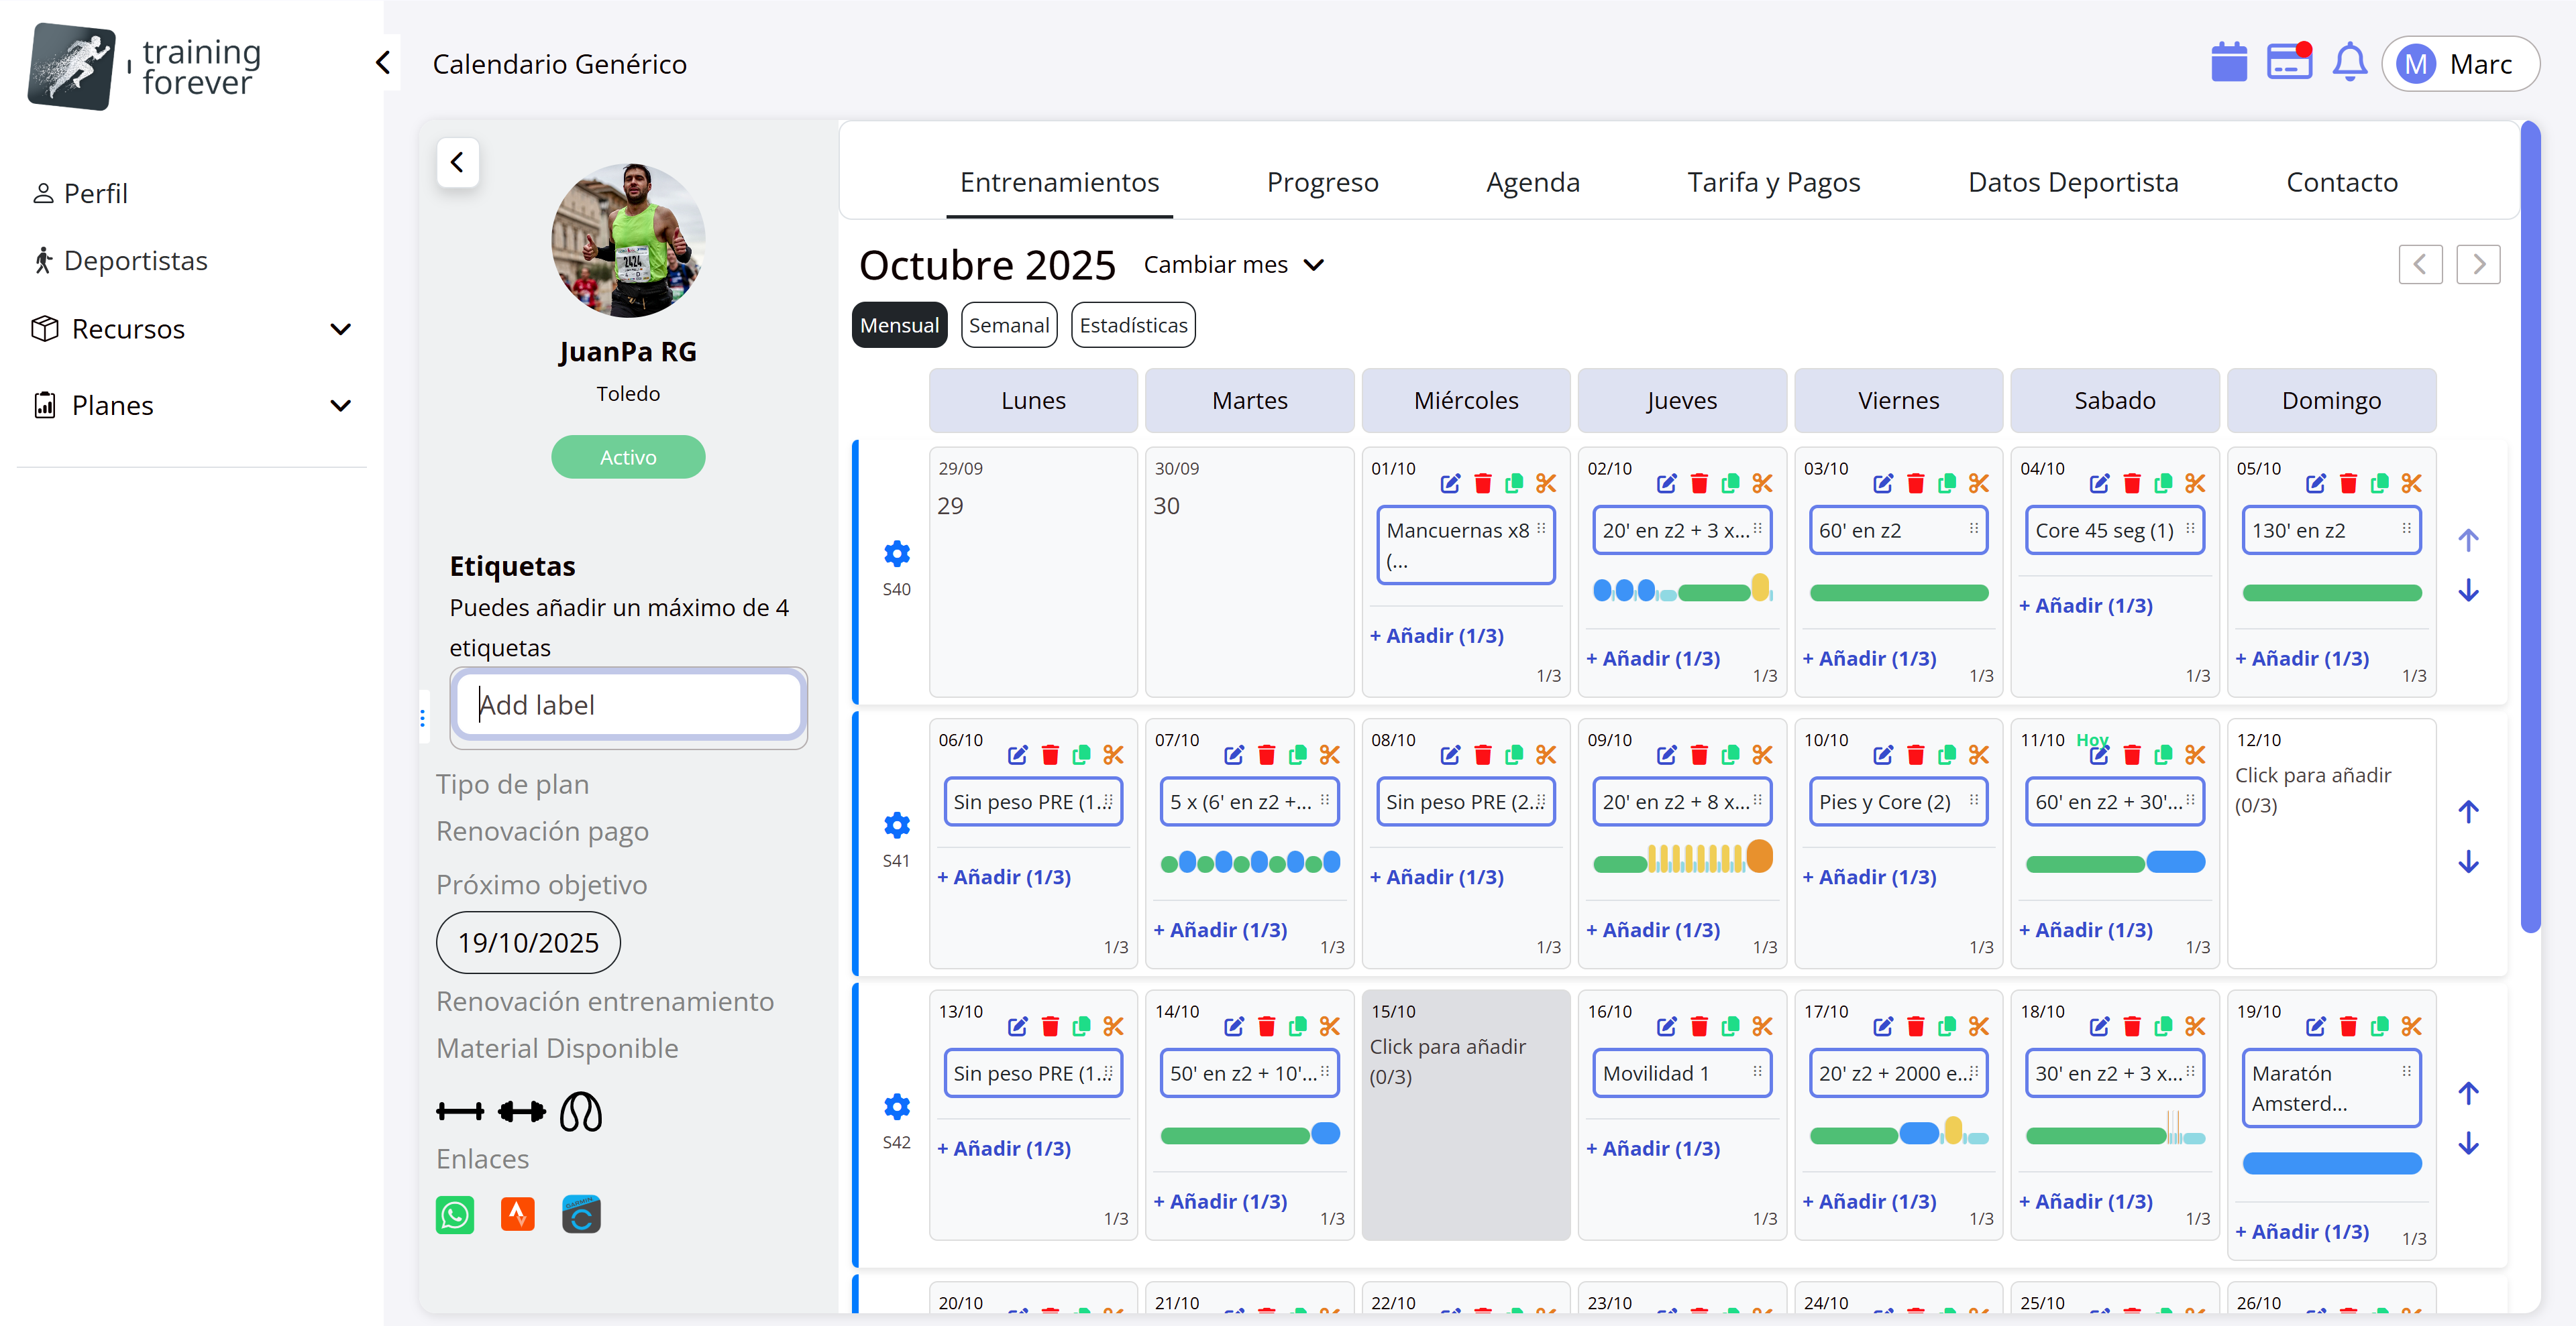The width and height of the screenshot is (2576, 1326).
Task: Open the Strava link icon
Action: coord(517,1214)
